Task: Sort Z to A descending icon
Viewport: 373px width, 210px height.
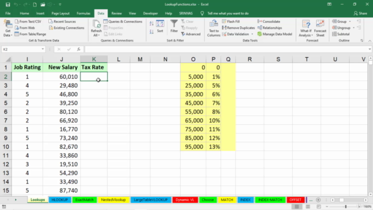Action: [152, 32]
